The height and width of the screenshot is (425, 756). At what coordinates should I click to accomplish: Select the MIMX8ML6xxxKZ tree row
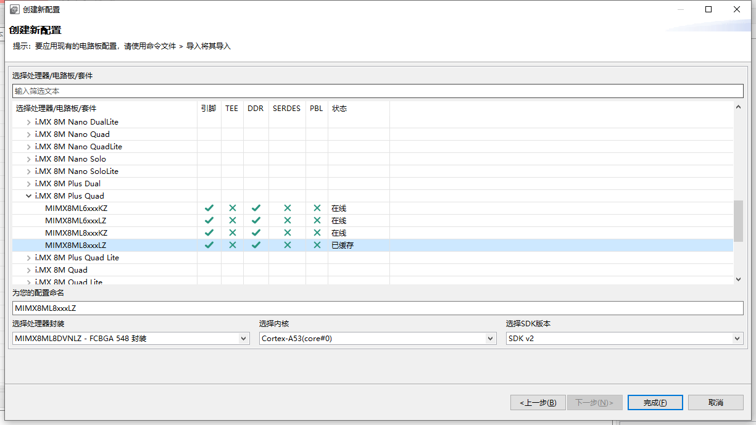(x=373, y=208)
